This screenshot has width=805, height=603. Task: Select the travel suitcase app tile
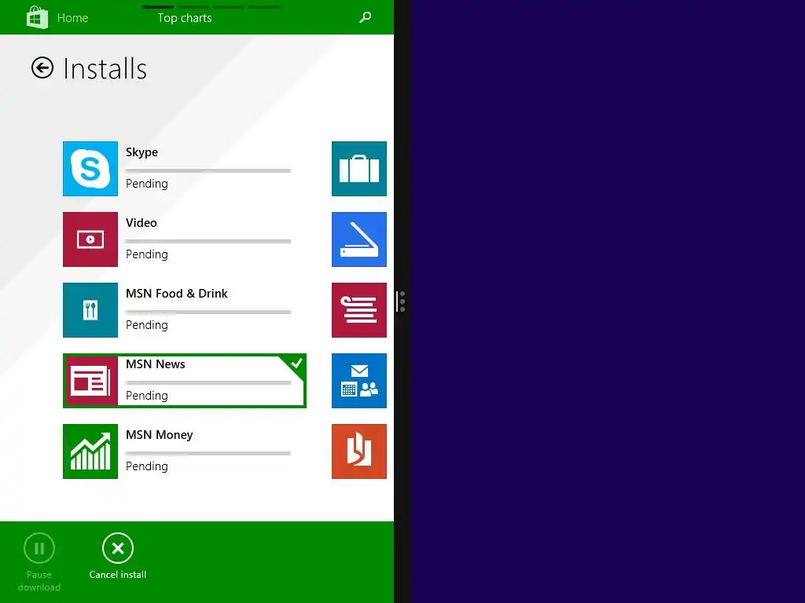coord(358,169)
